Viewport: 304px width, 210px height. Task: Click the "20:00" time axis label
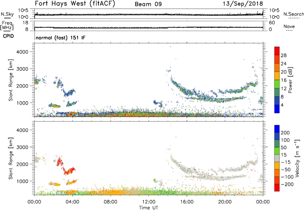point(225,202)
